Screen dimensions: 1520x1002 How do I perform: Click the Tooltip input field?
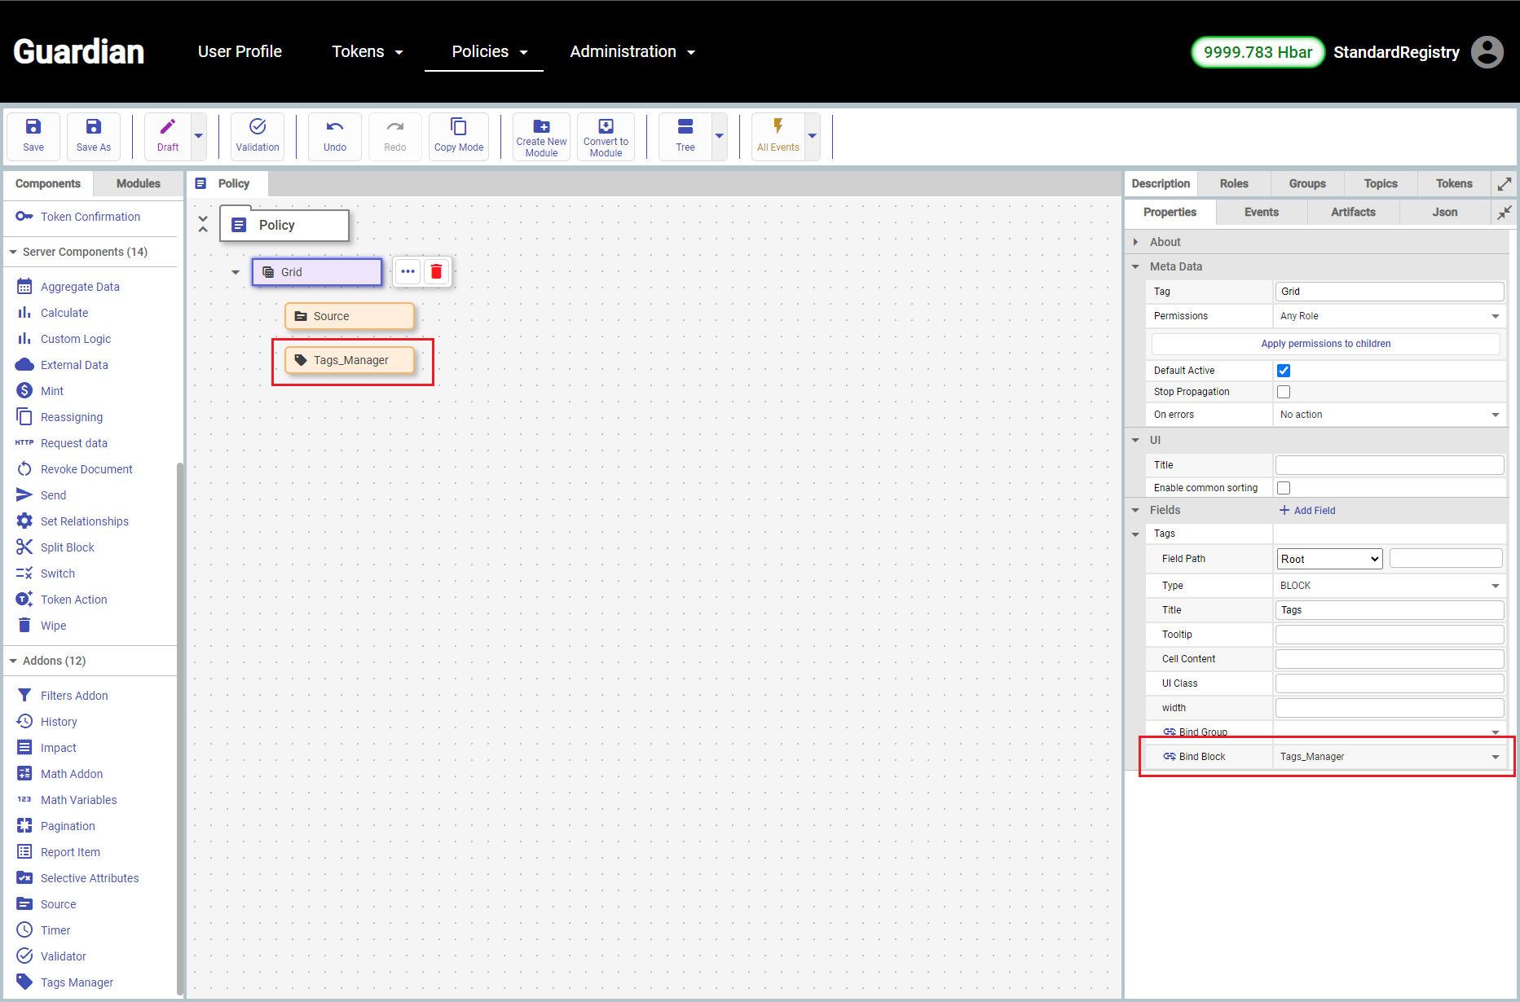[1389, 635]
